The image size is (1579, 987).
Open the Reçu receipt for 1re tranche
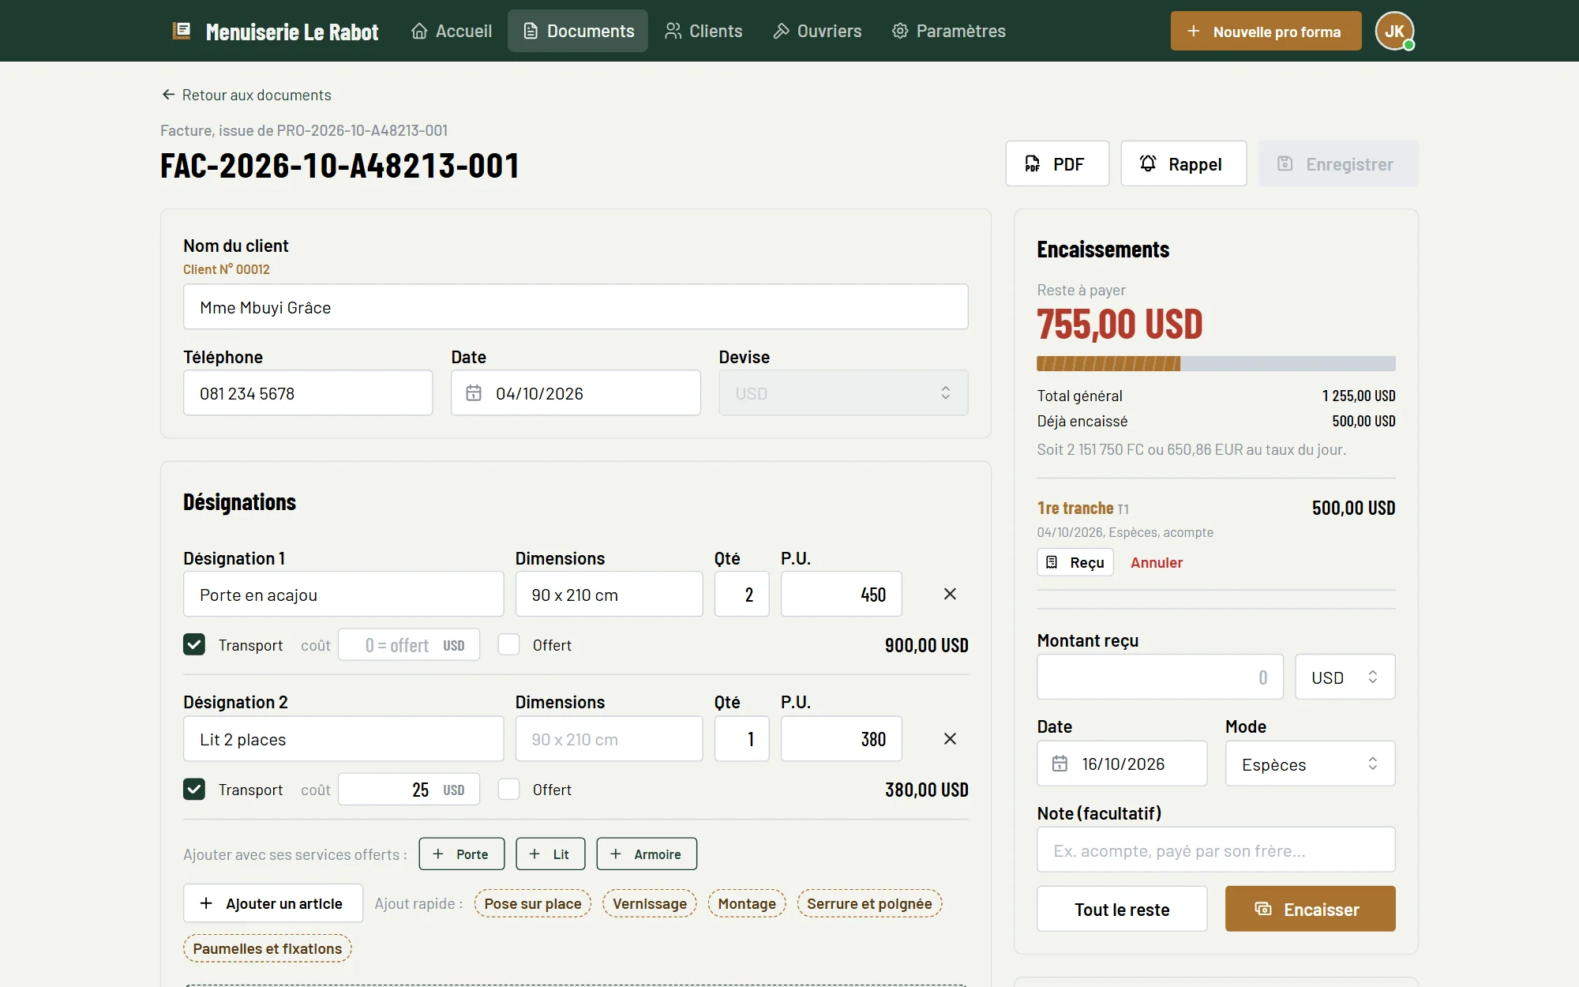click(x=1075, y=562)
